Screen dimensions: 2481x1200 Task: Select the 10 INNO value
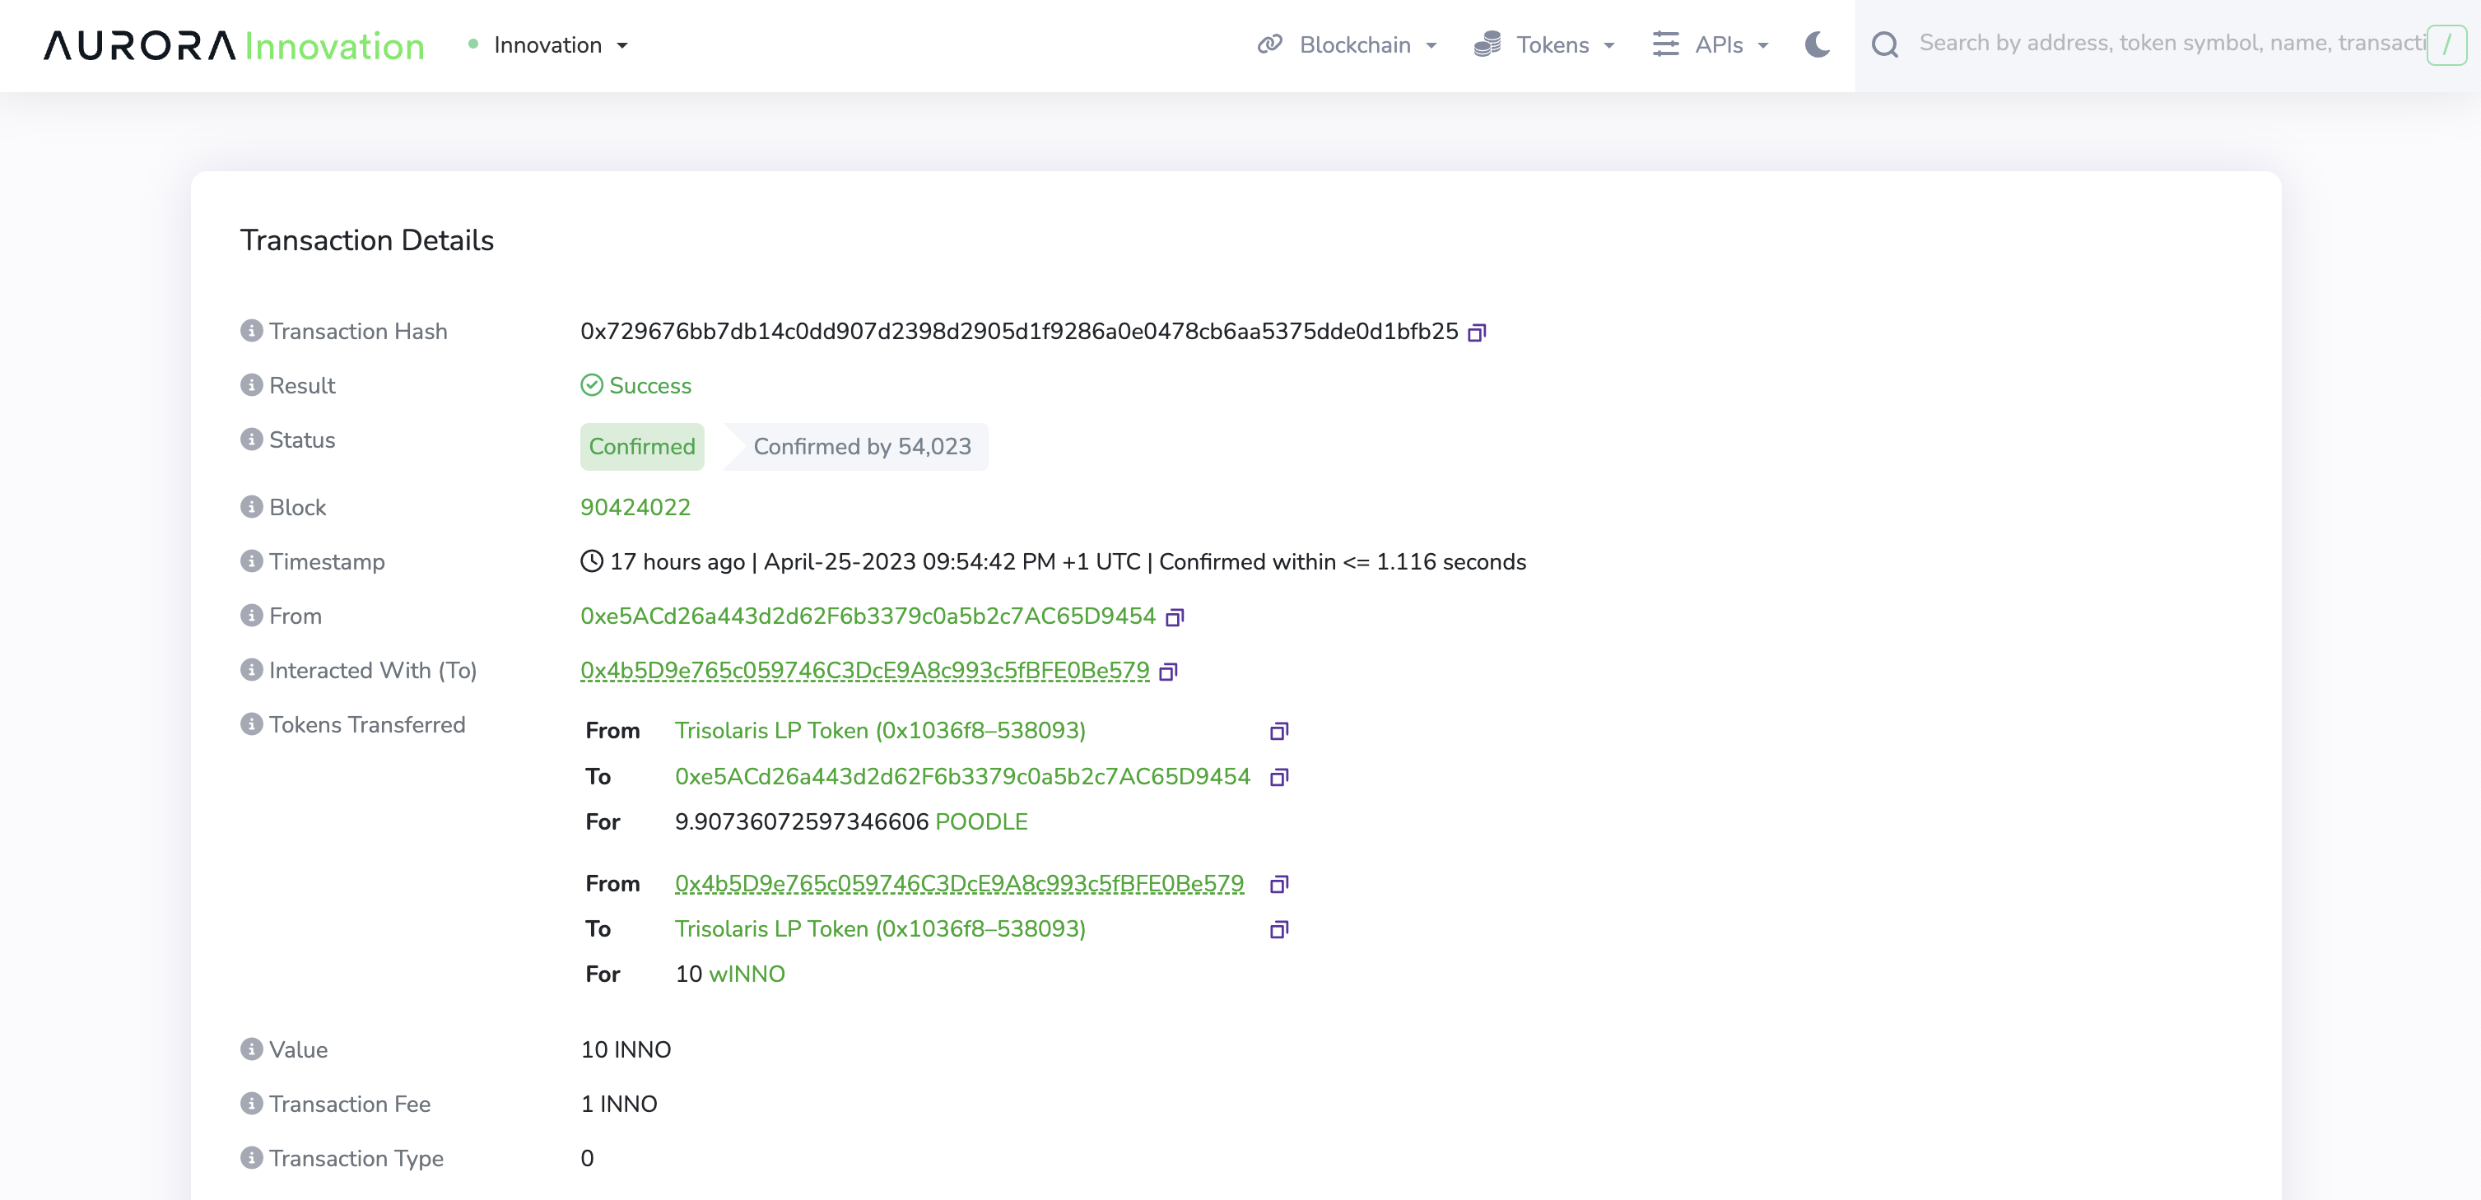click(625, 1049)
